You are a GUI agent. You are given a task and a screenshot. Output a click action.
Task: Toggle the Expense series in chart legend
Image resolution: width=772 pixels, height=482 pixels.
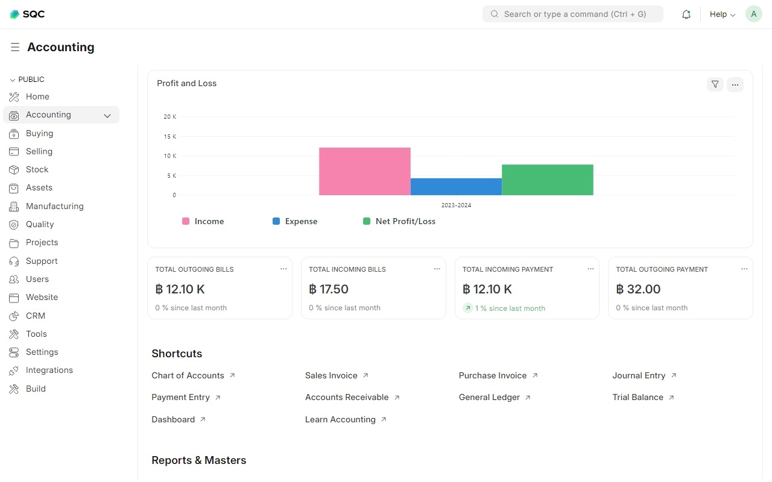click(x=295, y=221)
